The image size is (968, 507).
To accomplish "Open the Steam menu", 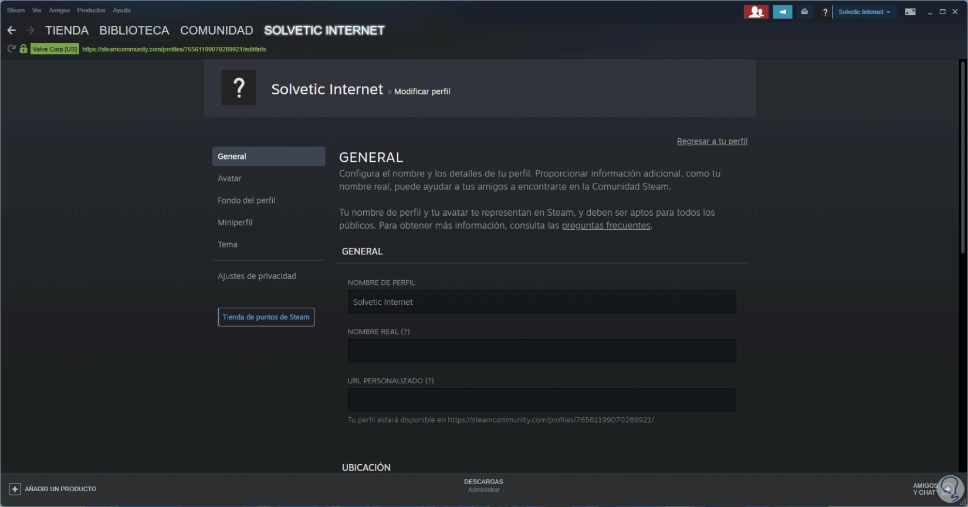I will pos(16,11).
